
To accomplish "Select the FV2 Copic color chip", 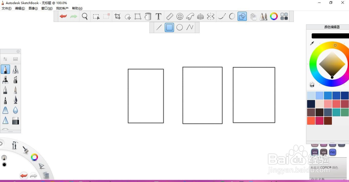I will pyautogui.click(x=333, y=152).
